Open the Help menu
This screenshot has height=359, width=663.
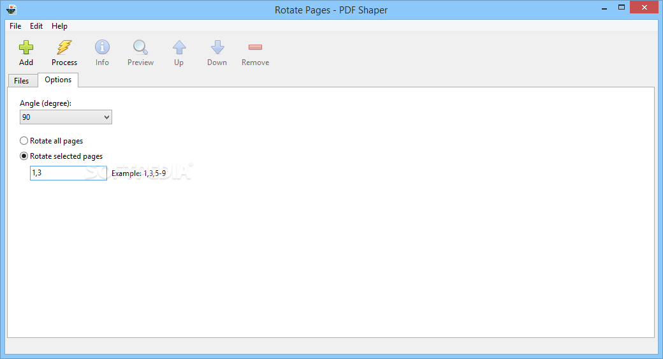[x=59, y=26]
